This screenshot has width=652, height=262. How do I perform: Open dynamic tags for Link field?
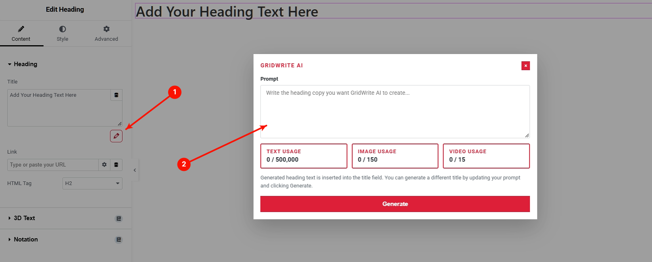[116, 165]
